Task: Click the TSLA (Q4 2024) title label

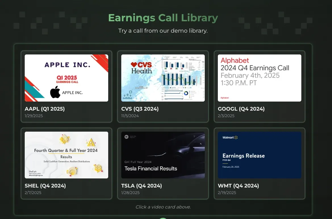Action: (x=142, y=186)
